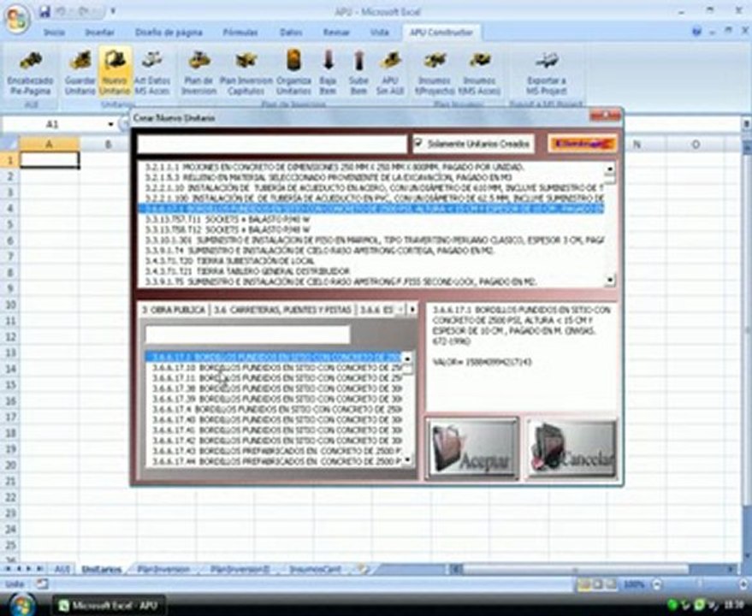Open the Vista ribbon tab
The height and width of the screenshot is (616, 752).
[379, 33]
